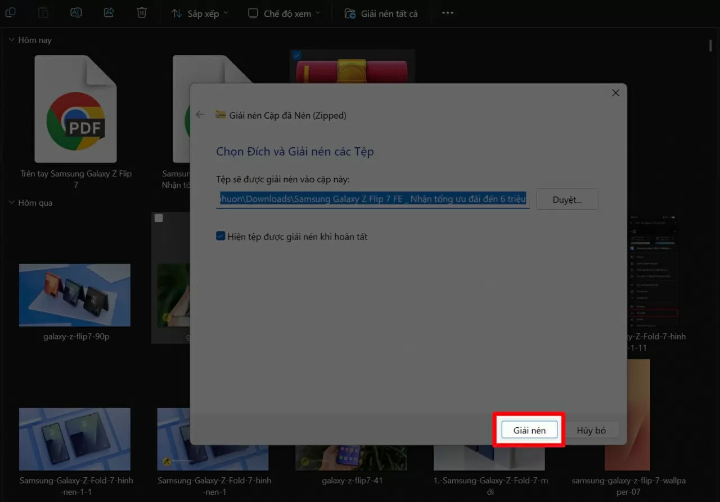Open the See more (...) toolbar icon
Screen dimensions: 720x502
point(447,13)
